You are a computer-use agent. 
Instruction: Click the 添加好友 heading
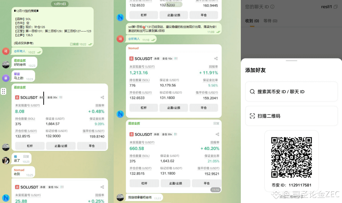click(255, 70)
